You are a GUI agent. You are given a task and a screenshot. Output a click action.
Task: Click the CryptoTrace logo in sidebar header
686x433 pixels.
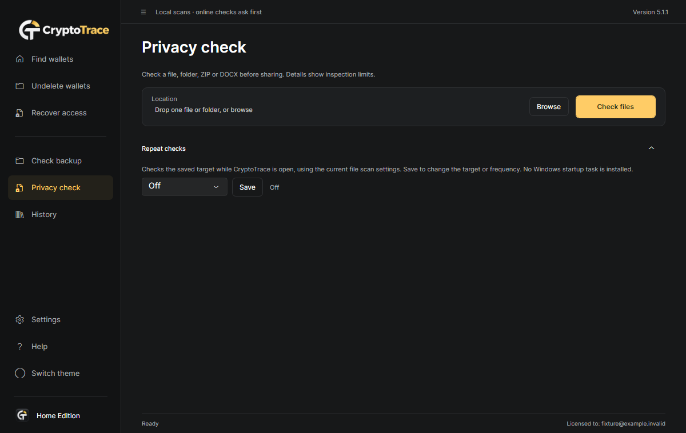coord(63,30)
